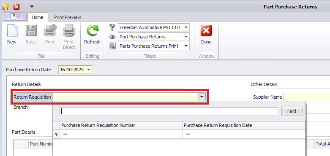
Task: Open the application menu button
Action: [x=14, y=16]
